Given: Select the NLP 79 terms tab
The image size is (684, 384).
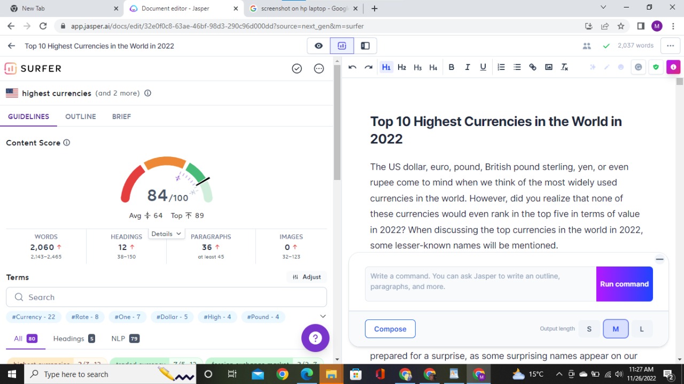Looking at the screenshot, I should [125, 339].
